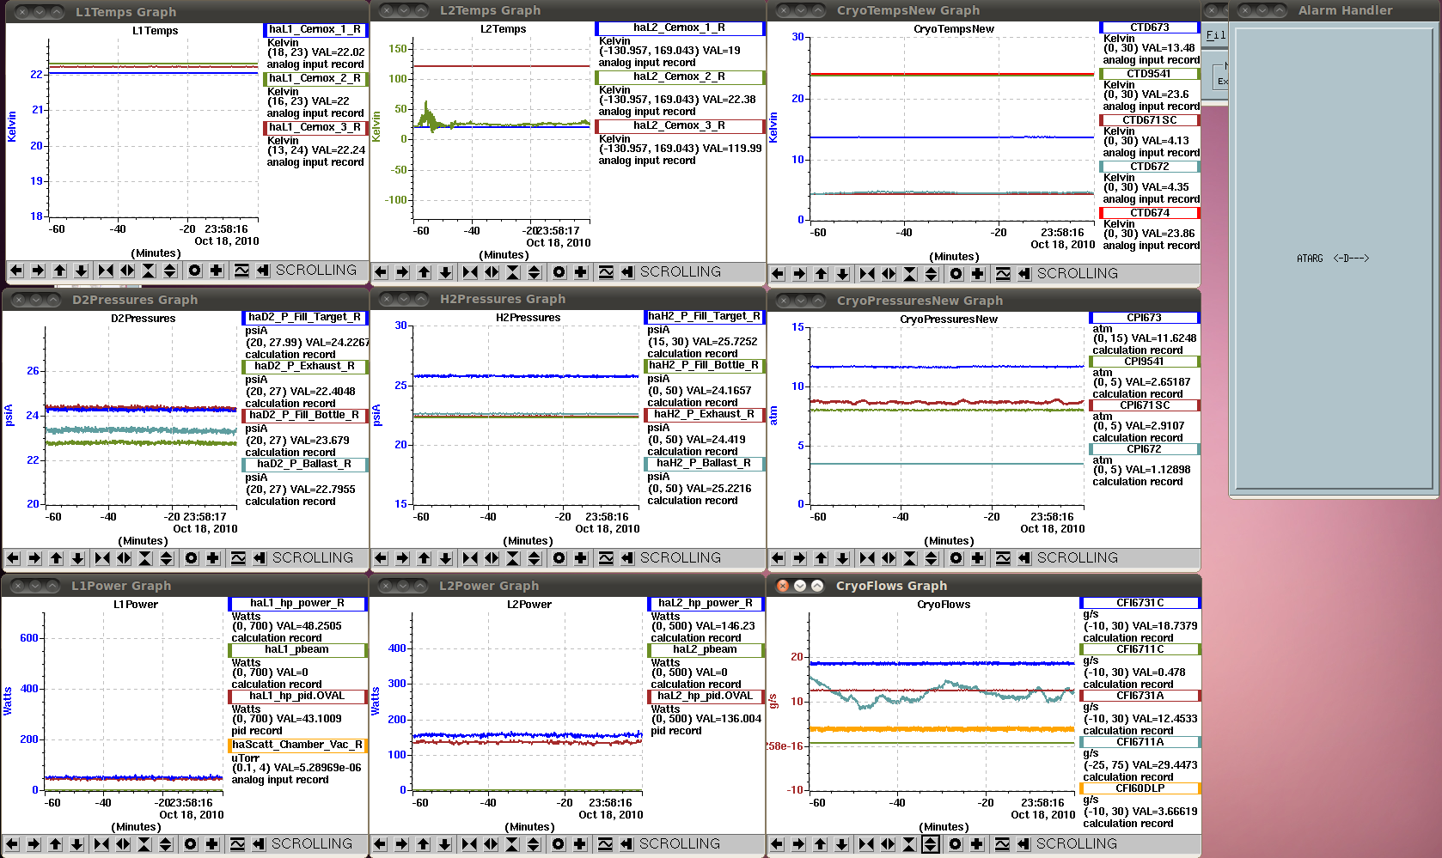
Task: Expand time axis in L2Temps Graph
Action: click(x=492, y=272)
